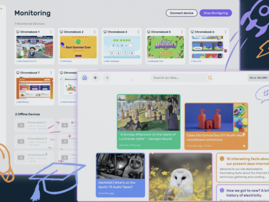Click the monitor icon beside Chromebook 7

[x=18, y=73]
